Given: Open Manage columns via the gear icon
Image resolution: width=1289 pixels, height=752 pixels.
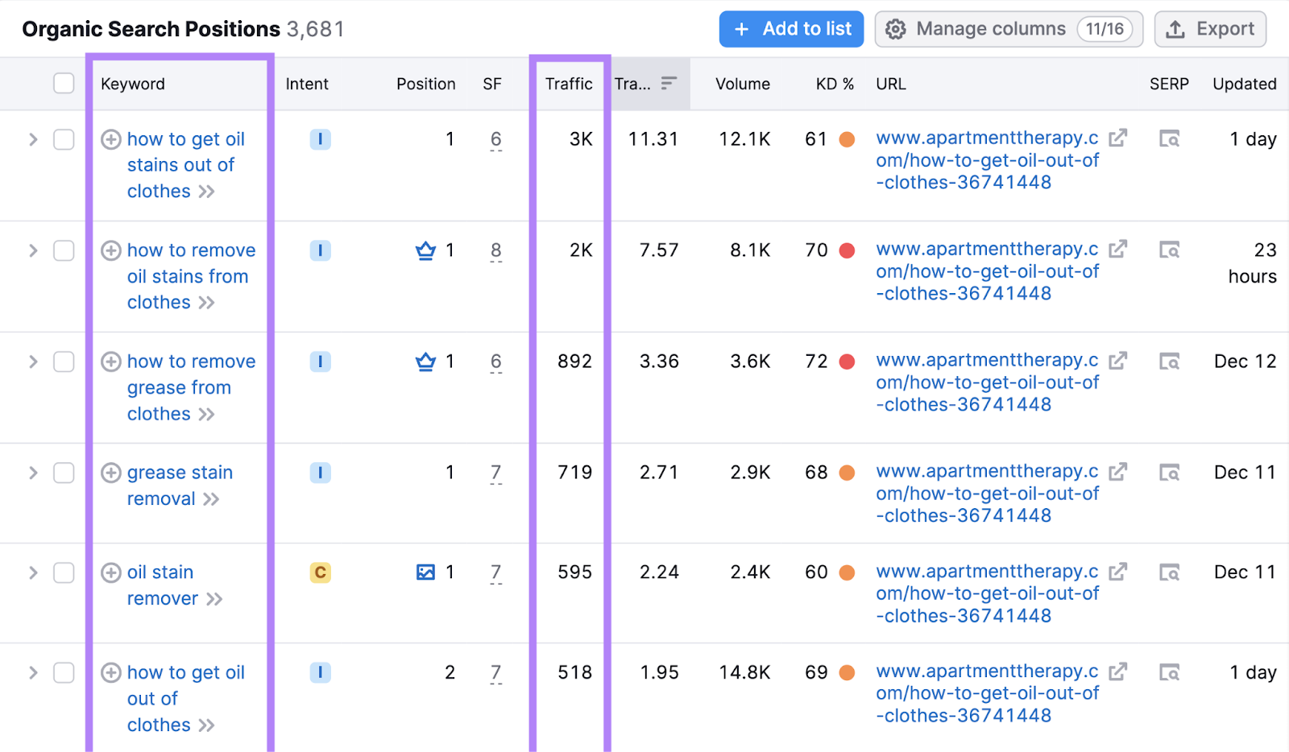Looking at the screenshot, I should click(896, 28).
